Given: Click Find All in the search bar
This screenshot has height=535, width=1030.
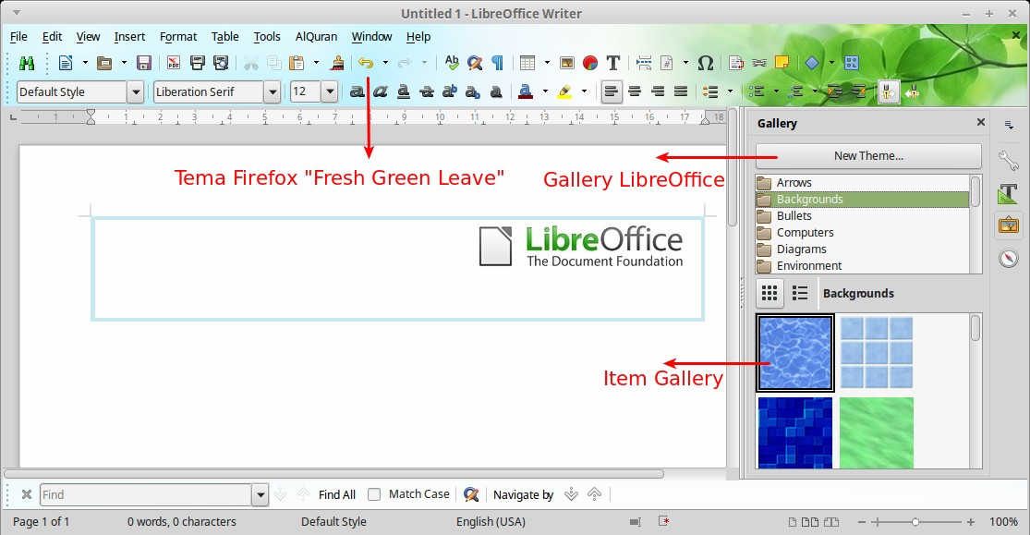Looking at the screenshot, I should click(336, 494).
